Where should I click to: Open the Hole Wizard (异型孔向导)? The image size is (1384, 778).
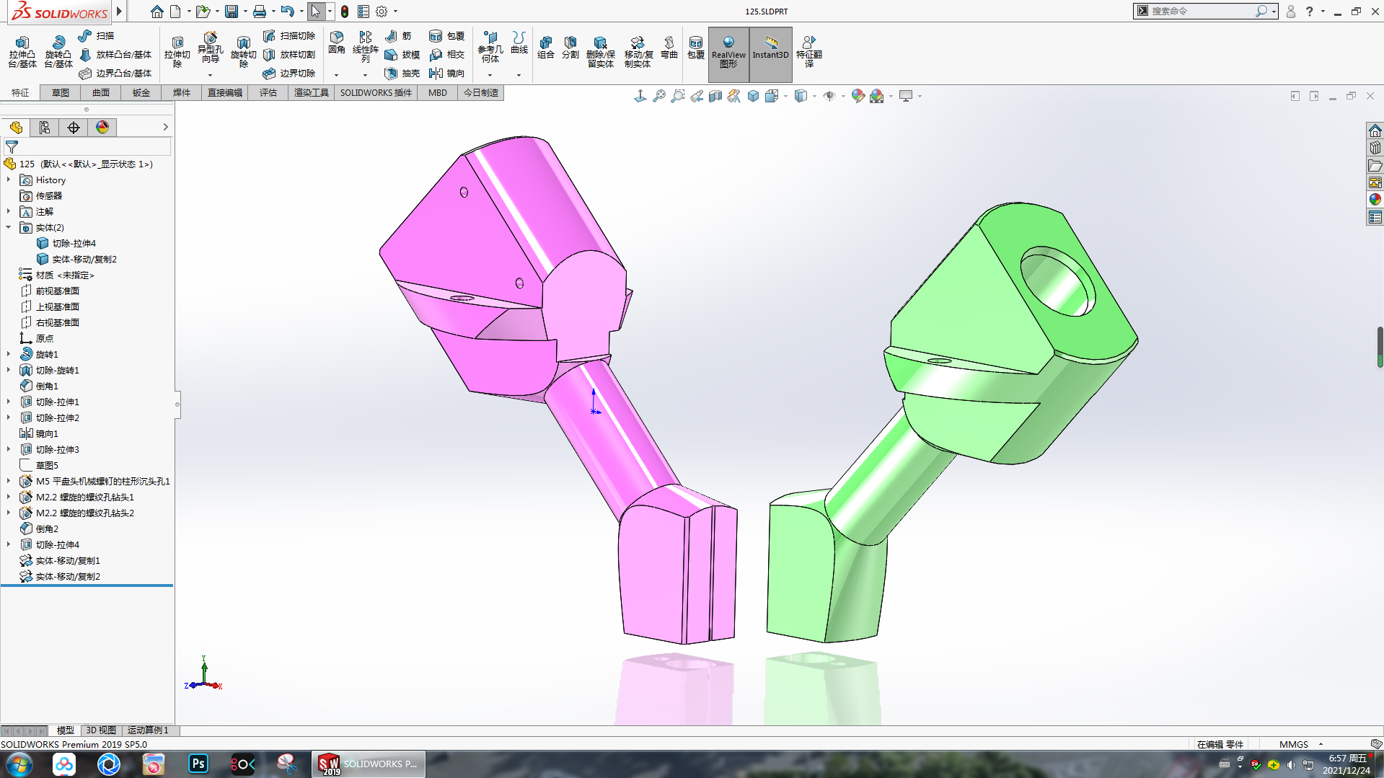(x=210, y=49)
